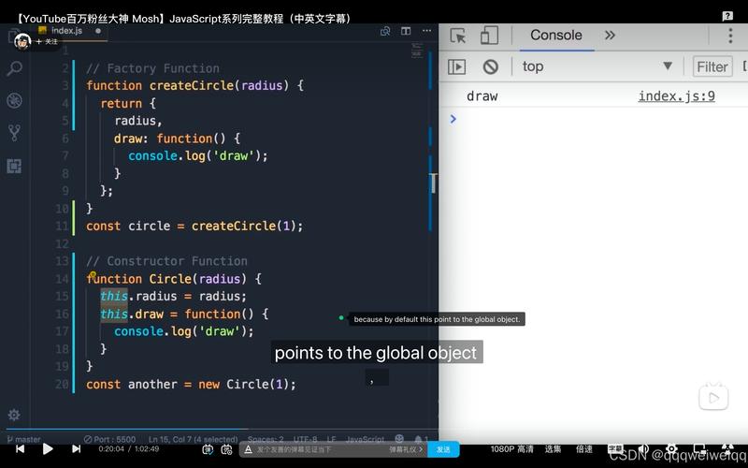This screenshot has height=468, width=748.
Task: Click the // Constructor Function comment
Action: 167,261
